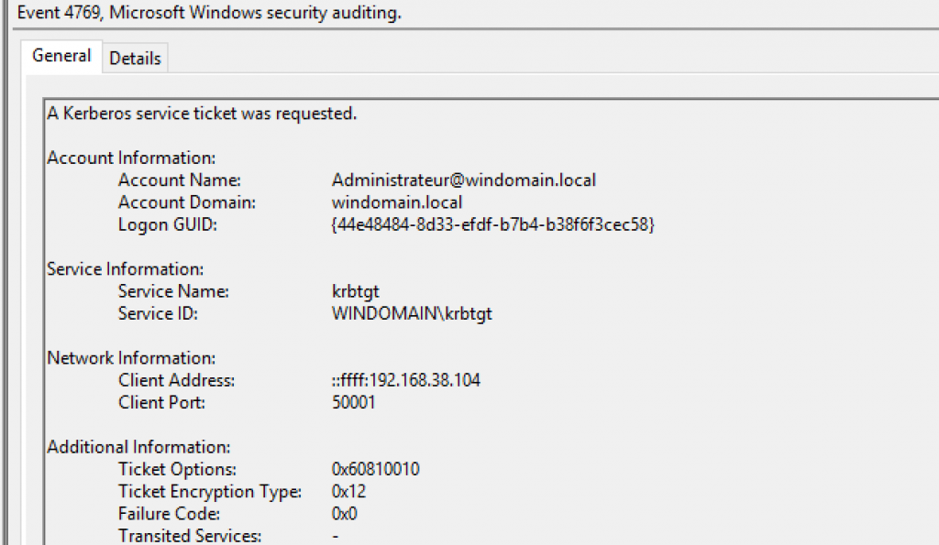Click the Event 4769 header title
Viewport: 939px width, 545px height.
pyautogui.click(x=210, y=15)
